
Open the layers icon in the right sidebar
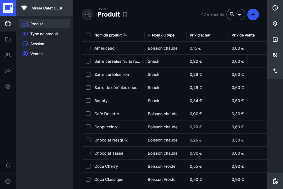point(275,24)
